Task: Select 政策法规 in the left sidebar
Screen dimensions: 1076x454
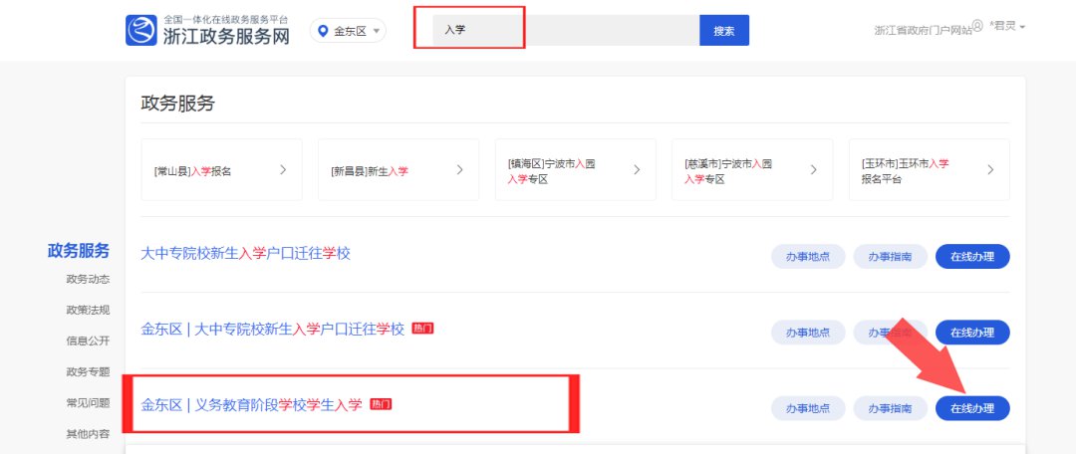Action: pos(88,310)
